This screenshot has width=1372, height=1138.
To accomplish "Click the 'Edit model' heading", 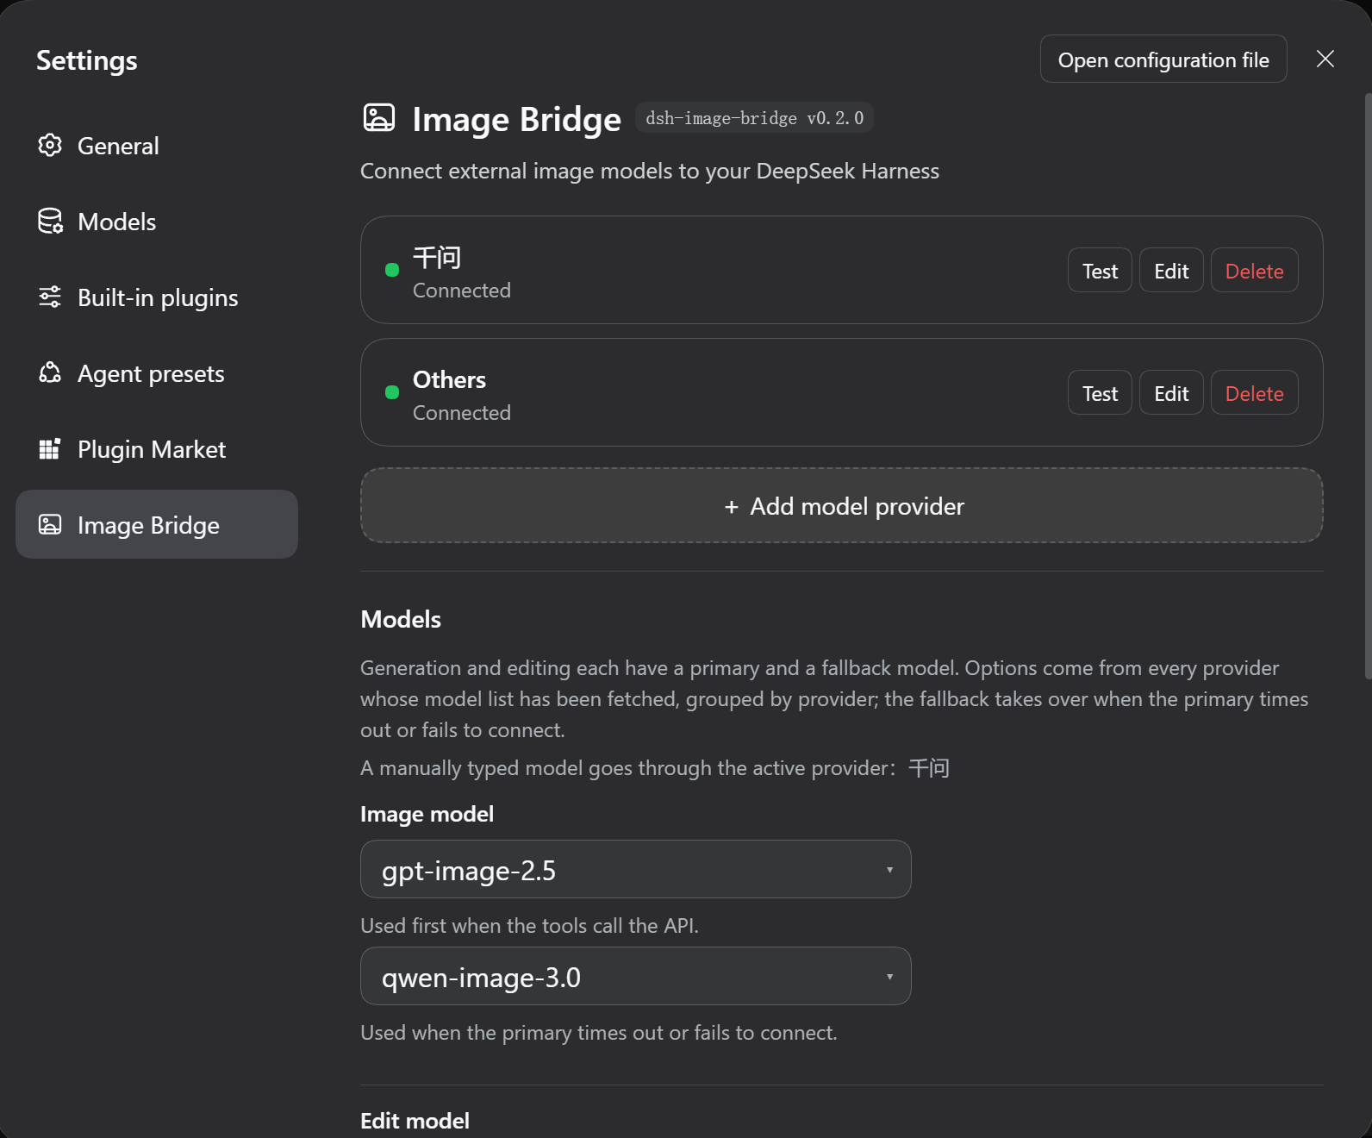I will [415, 1120].
